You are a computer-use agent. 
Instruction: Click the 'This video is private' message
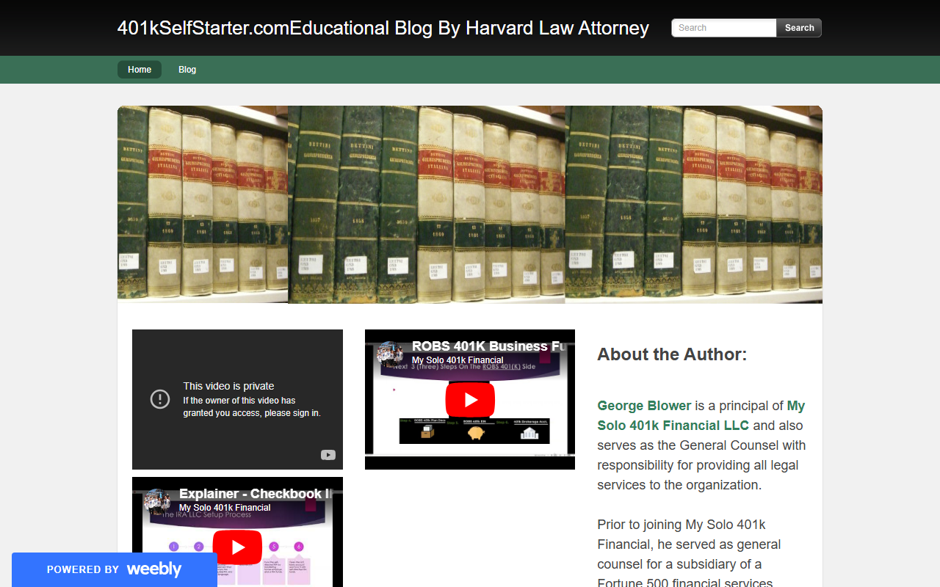click(x=228, y=386)
